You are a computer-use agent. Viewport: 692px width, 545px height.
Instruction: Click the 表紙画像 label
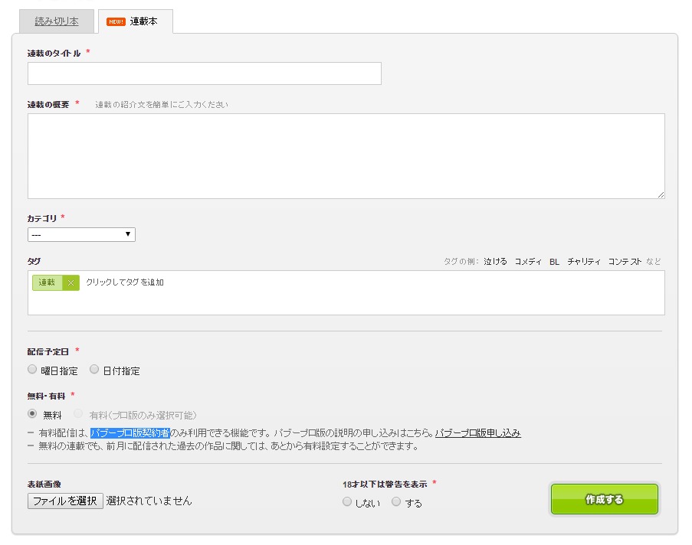click(44, 485)
